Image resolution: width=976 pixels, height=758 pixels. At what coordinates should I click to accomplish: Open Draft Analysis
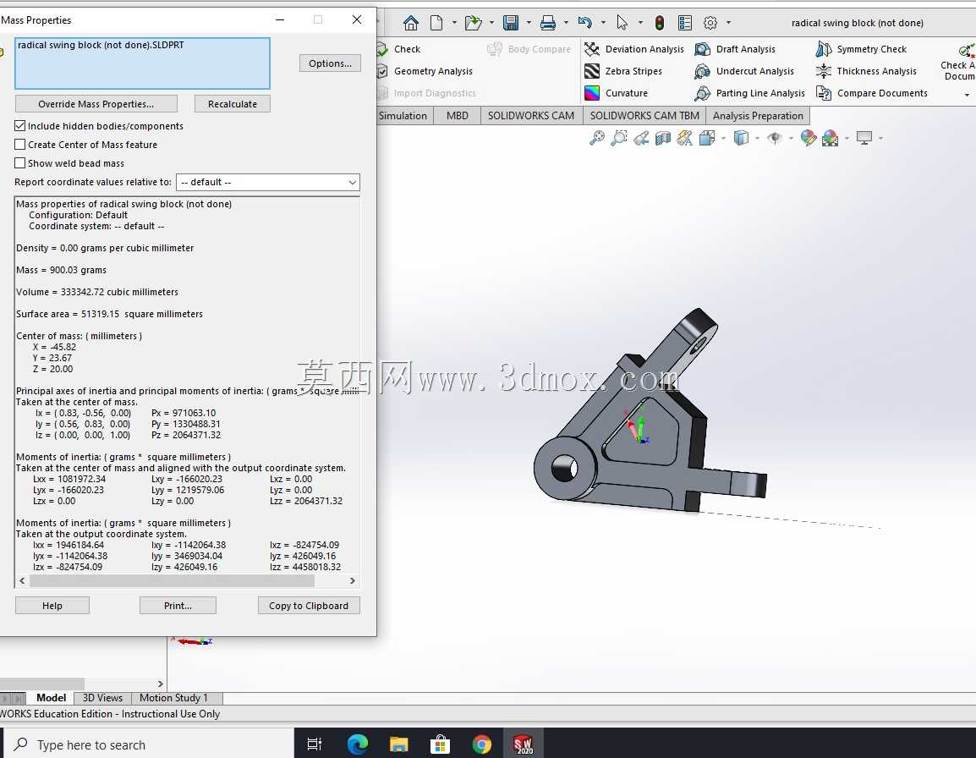tap(735, 49)
